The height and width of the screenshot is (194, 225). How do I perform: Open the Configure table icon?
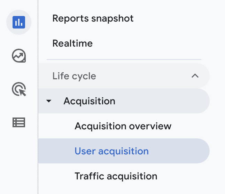(x=19, y=122)
